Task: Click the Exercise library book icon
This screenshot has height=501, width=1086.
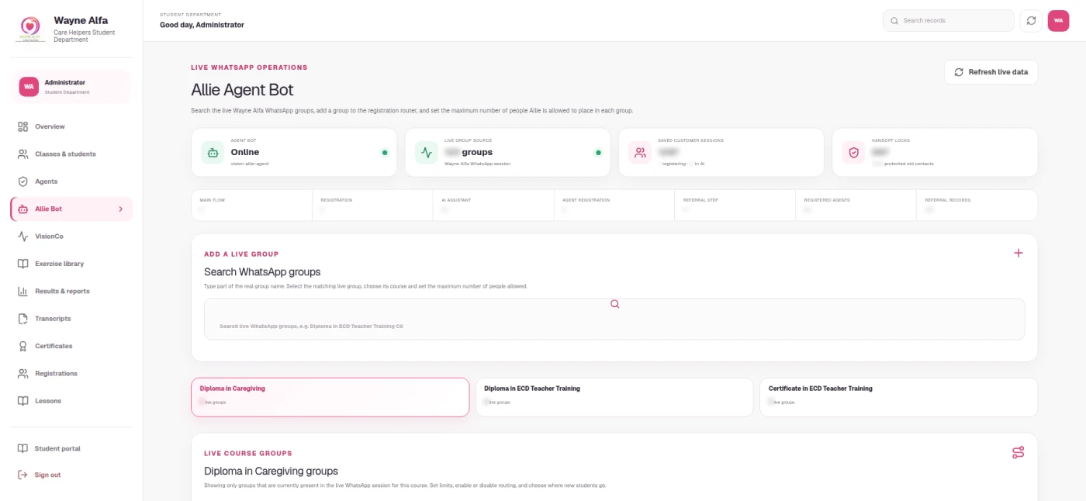Action: [x=22, y=264]
